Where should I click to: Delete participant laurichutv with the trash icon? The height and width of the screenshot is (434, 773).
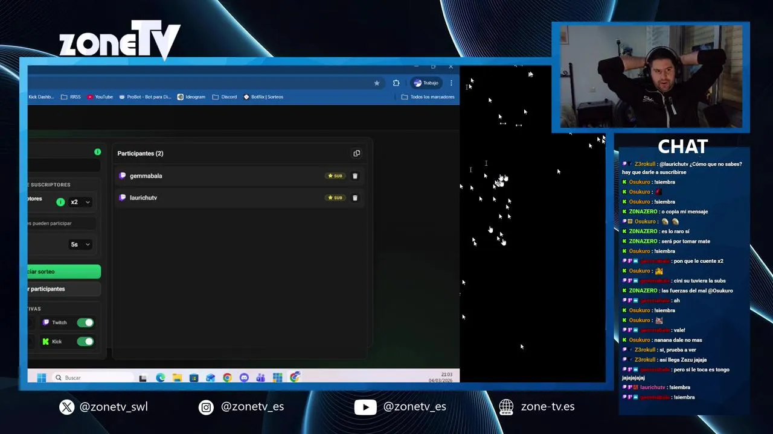pos(354,198)
